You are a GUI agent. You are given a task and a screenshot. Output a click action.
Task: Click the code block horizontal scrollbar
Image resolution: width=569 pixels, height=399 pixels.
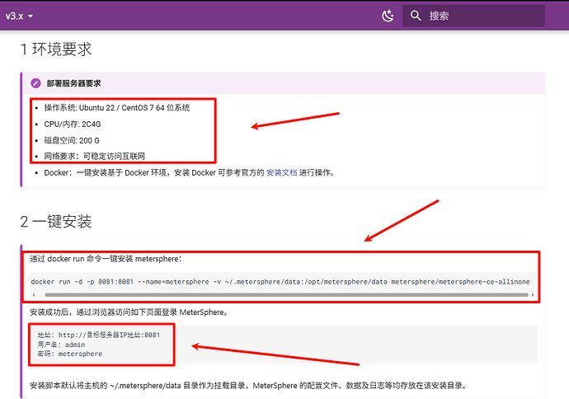(286, 295)
